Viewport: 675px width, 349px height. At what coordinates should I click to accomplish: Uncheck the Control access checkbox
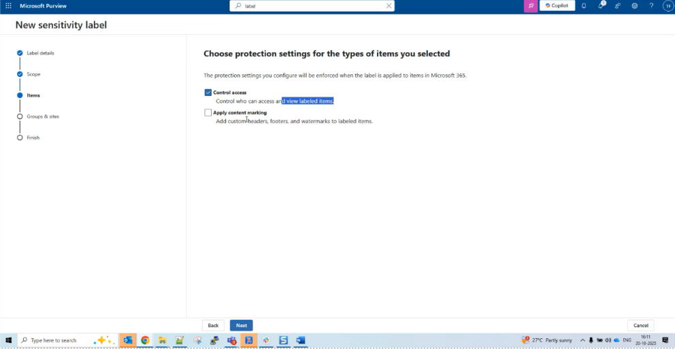coord(208,93)
